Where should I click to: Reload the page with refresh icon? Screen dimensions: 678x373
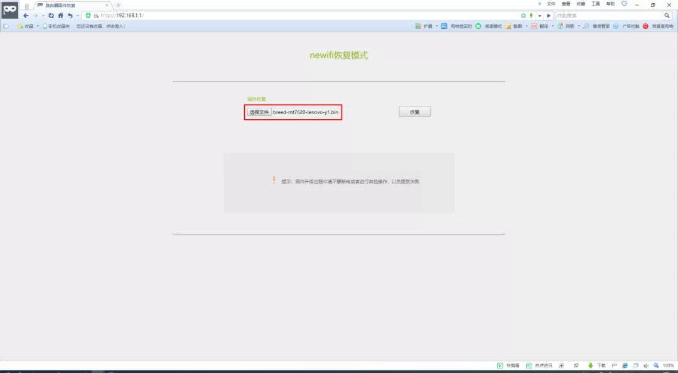point(51,16)
